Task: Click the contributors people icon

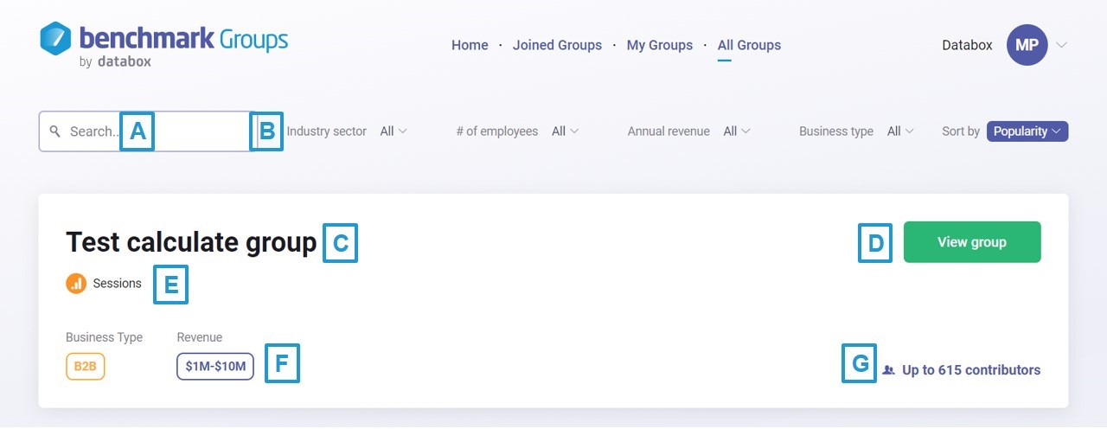Action: 888,370
